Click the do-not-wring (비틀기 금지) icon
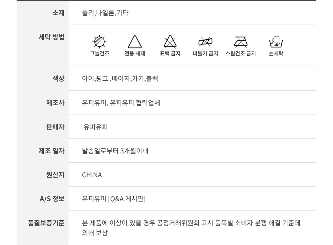Image resolution: width=333 pixels, height=245 pixels. (205, 42)
